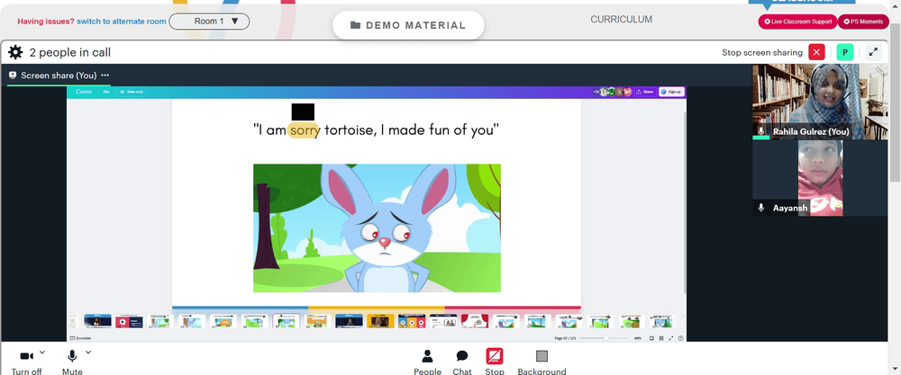Open Canva grid view icon

click(x=661, y=338)
